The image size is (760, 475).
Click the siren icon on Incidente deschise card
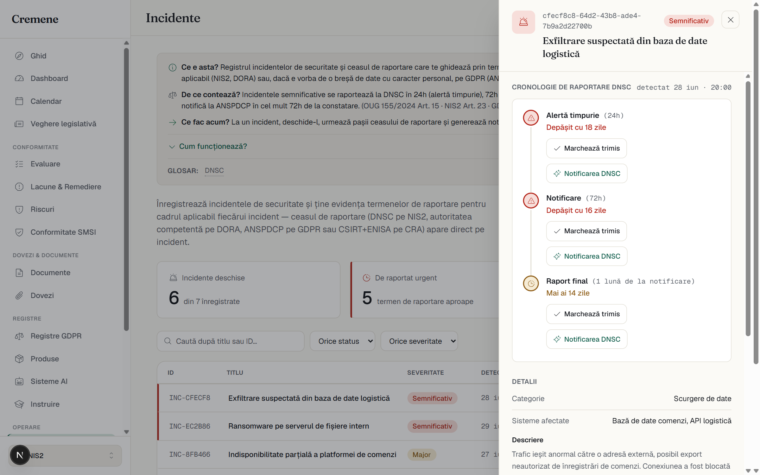[173, 278]
